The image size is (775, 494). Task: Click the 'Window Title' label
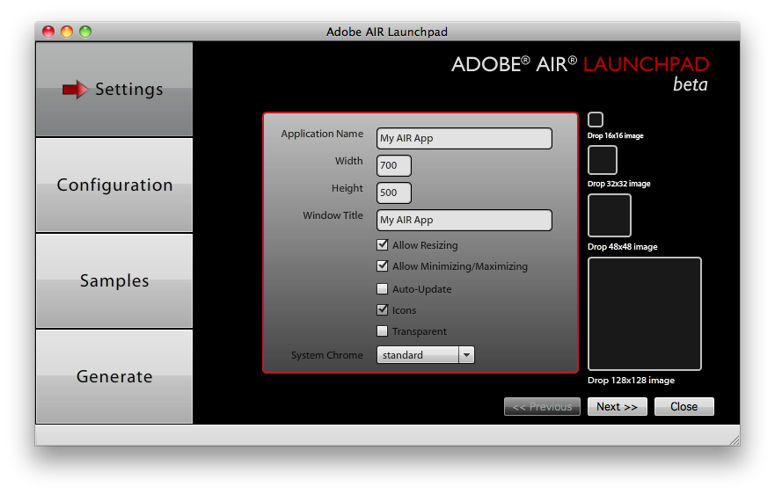(333, 215)
